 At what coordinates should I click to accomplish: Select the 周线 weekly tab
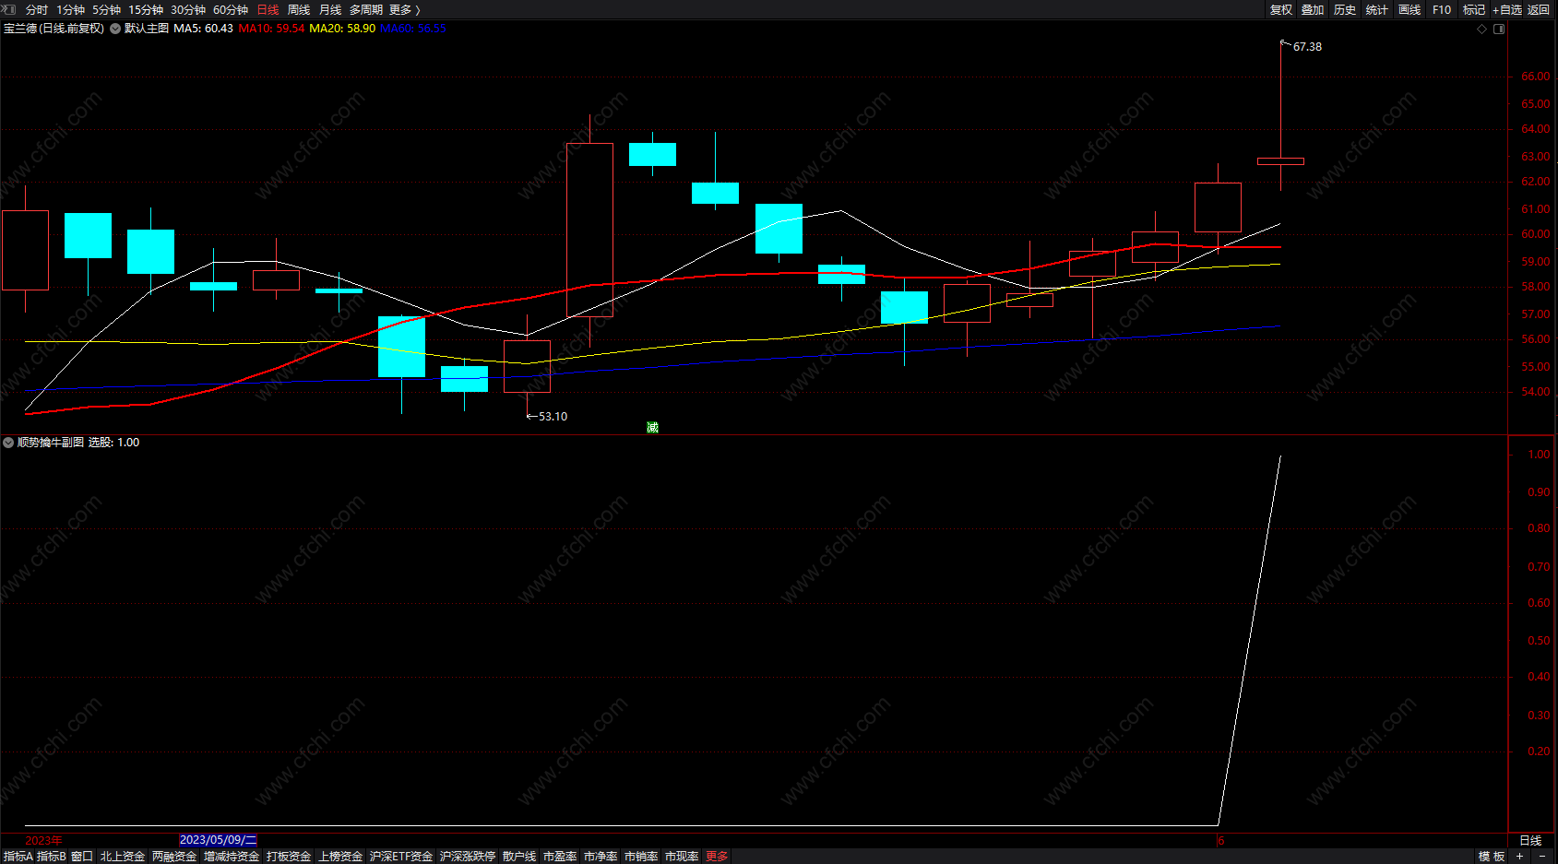(299, 9)
